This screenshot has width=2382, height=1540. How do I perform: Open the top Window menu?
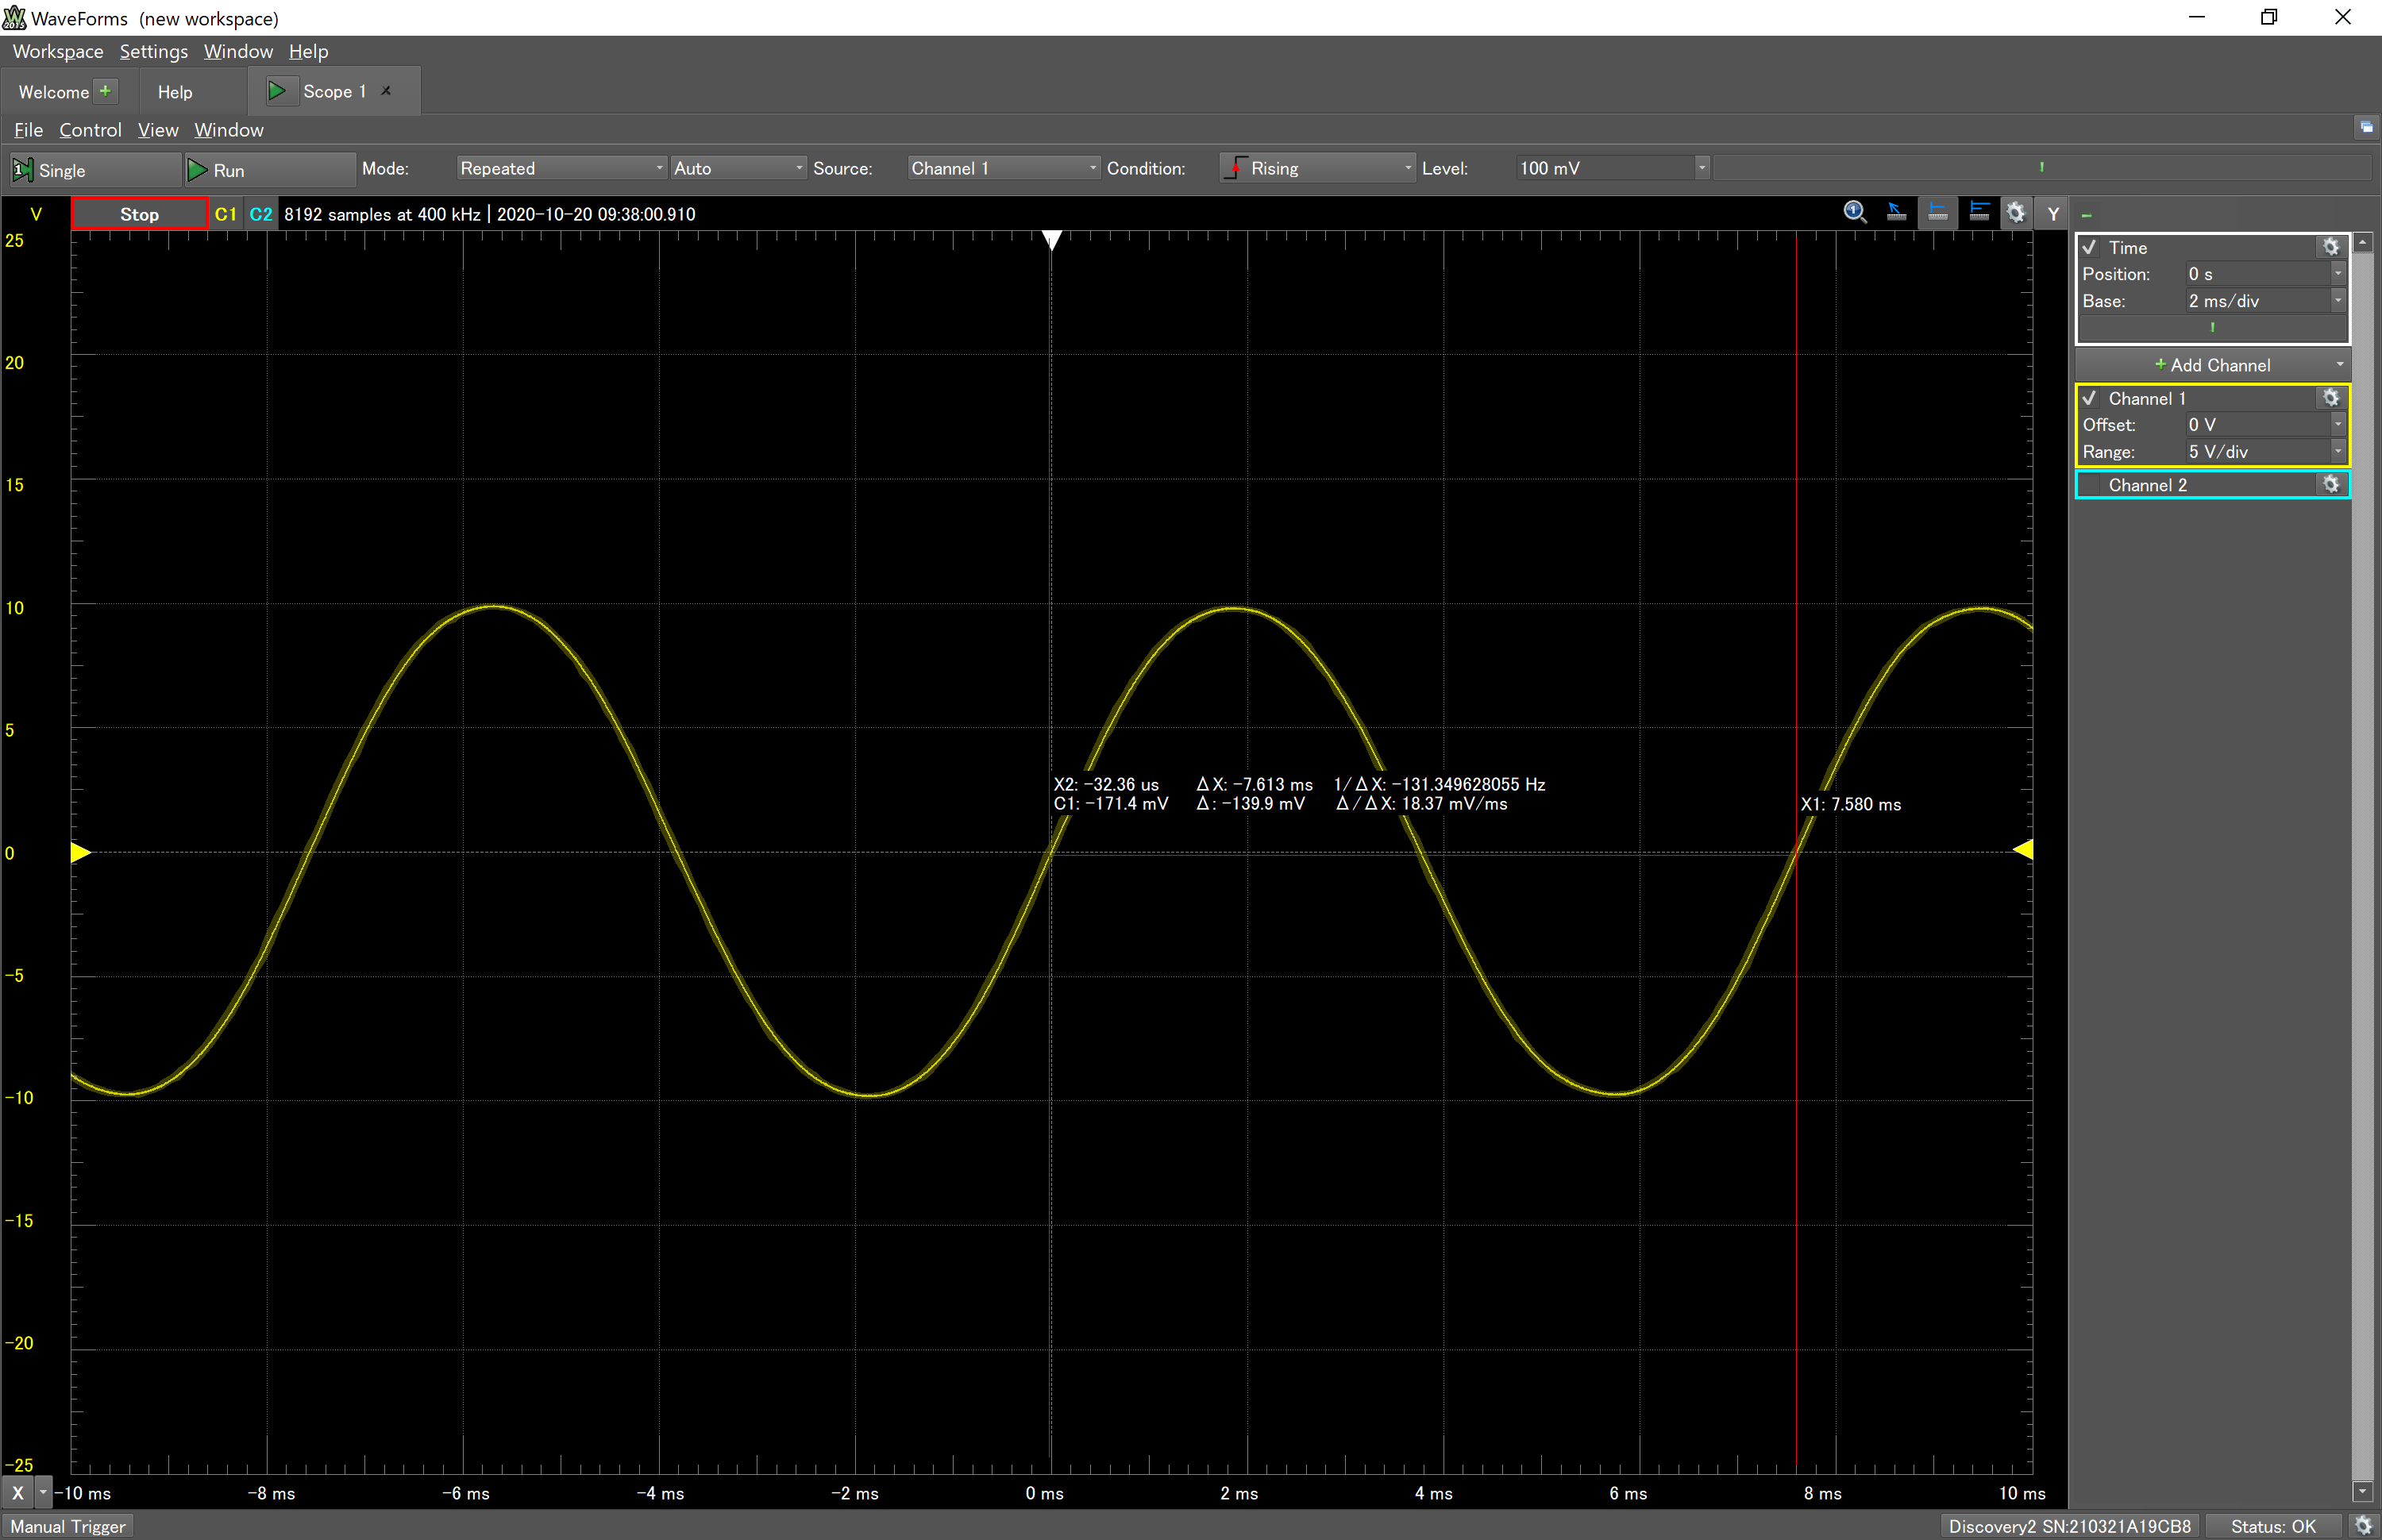[x=238, y=51]
